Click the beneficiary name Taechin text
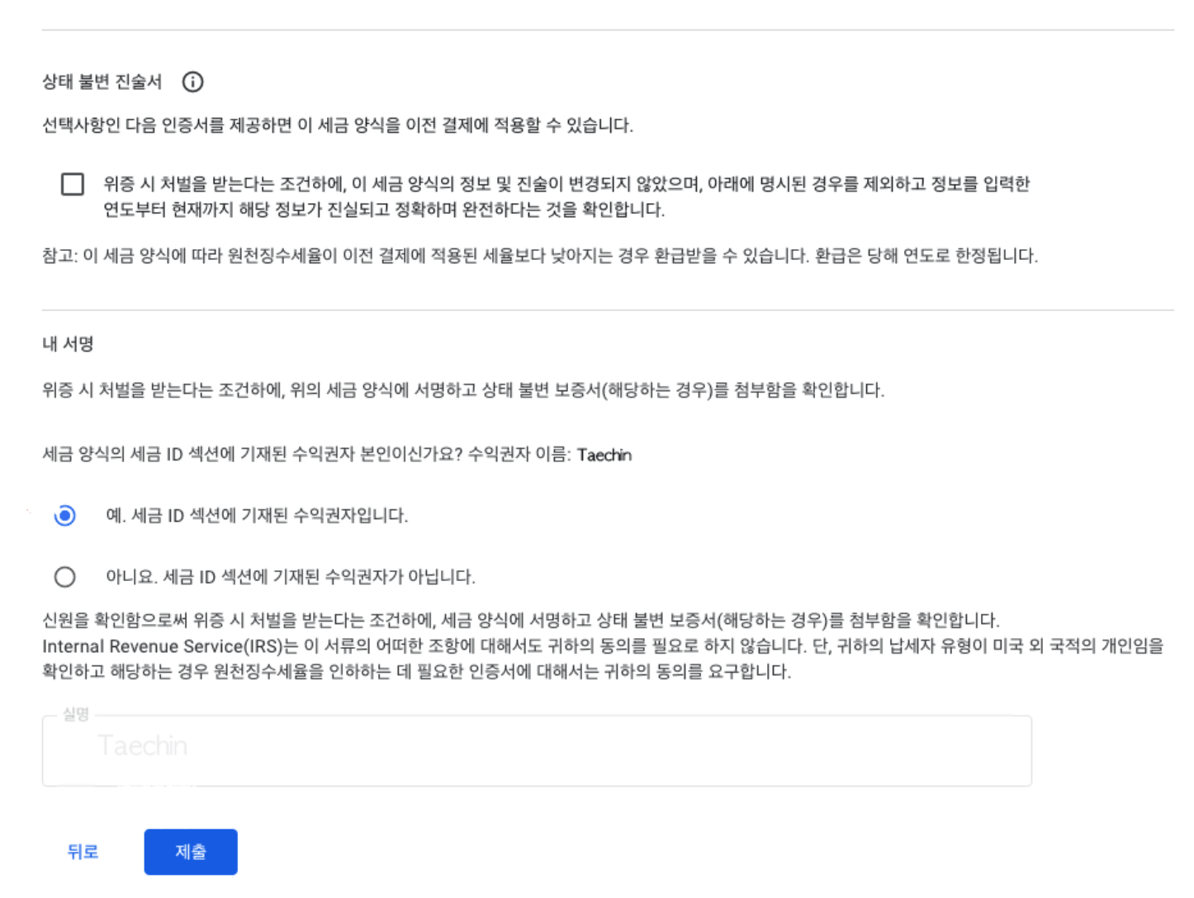Viewport: 1194px width, 898px height. click(606, 454)
